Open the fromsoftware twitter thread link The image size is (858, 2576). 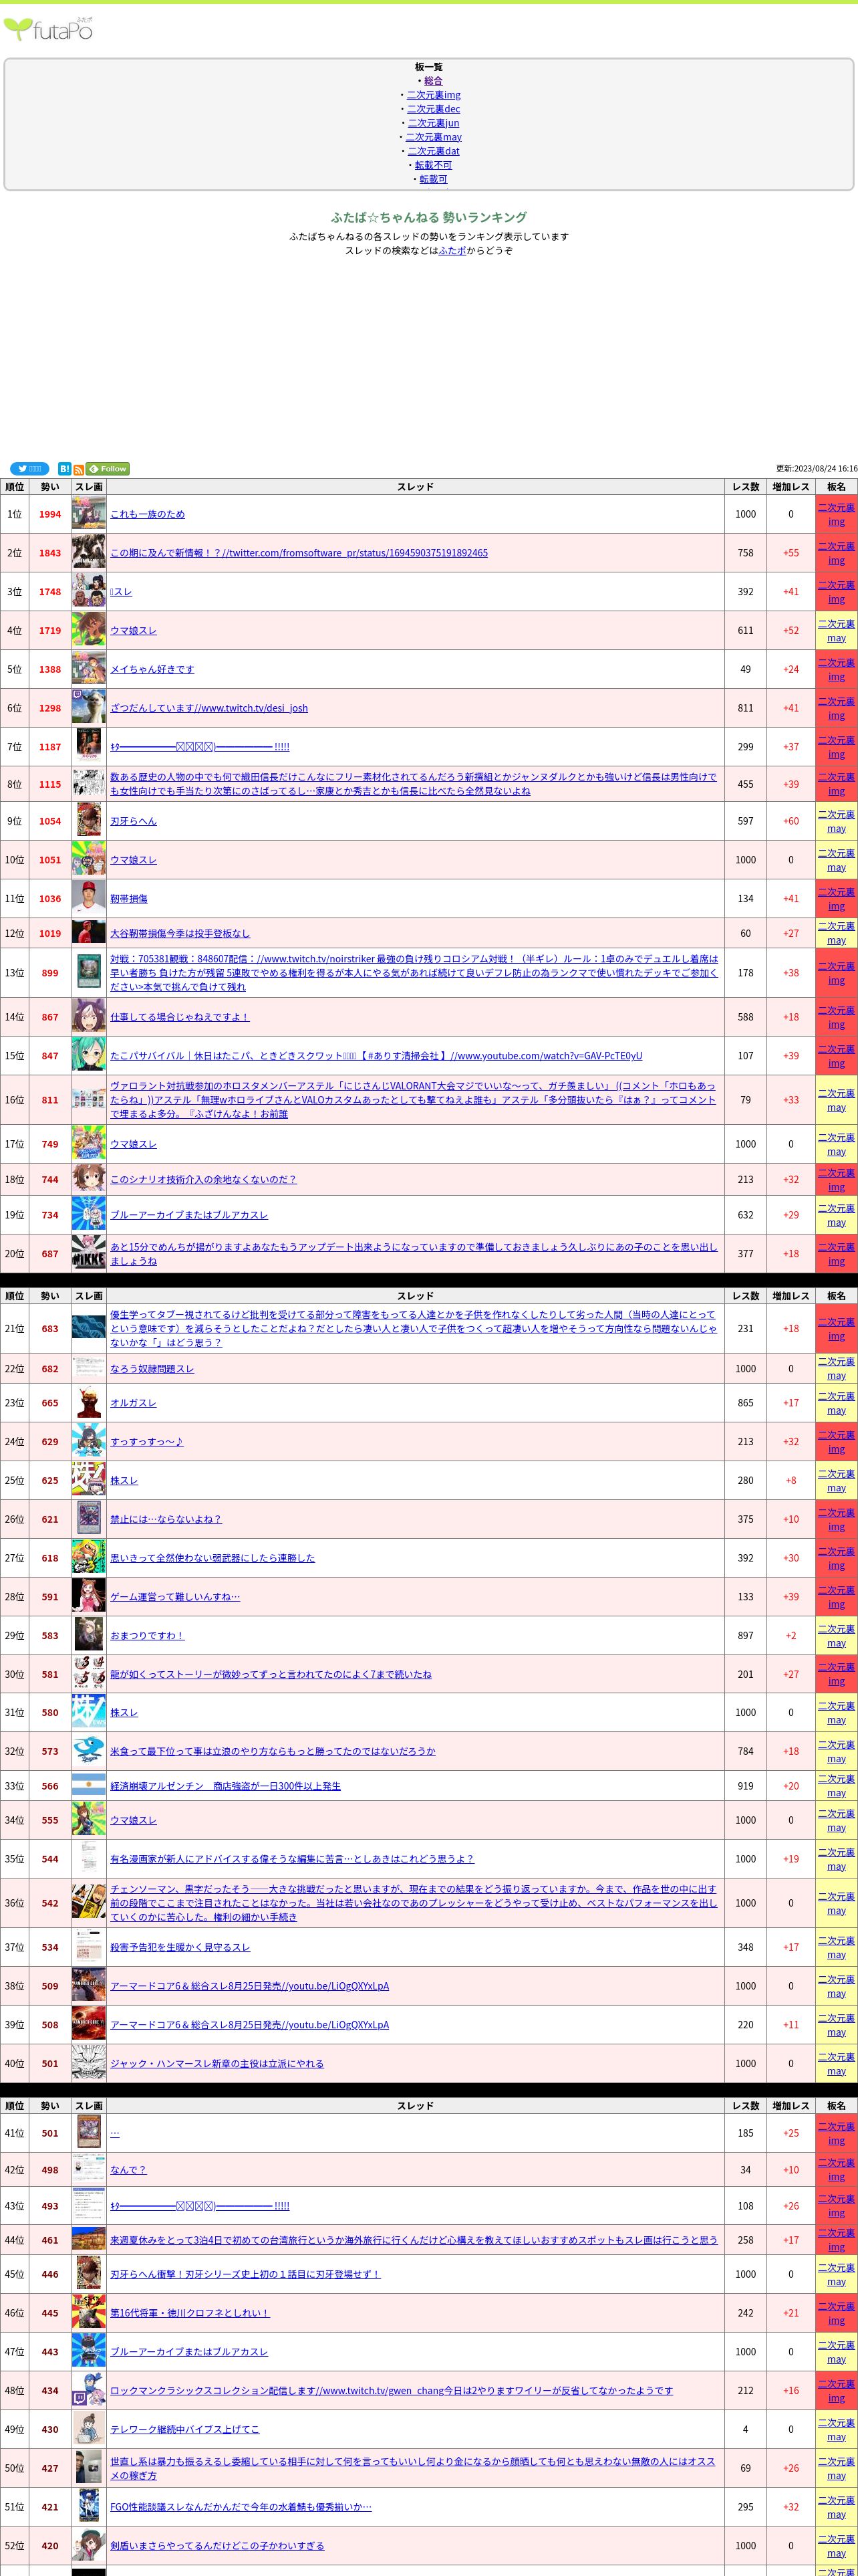[x=299, y=553]
